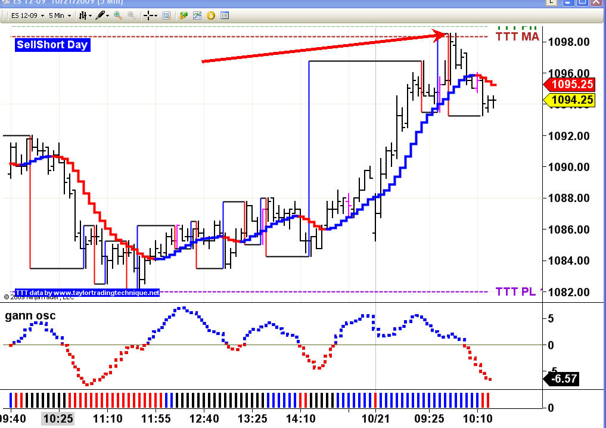Click the SellShort Day label
This screenshot has height=428, width=606.
[x=52, y=45]
